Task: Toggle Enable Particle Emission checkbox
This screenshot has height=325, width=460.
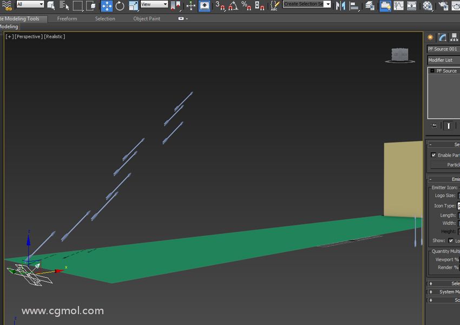Action: tap(433, 155)
